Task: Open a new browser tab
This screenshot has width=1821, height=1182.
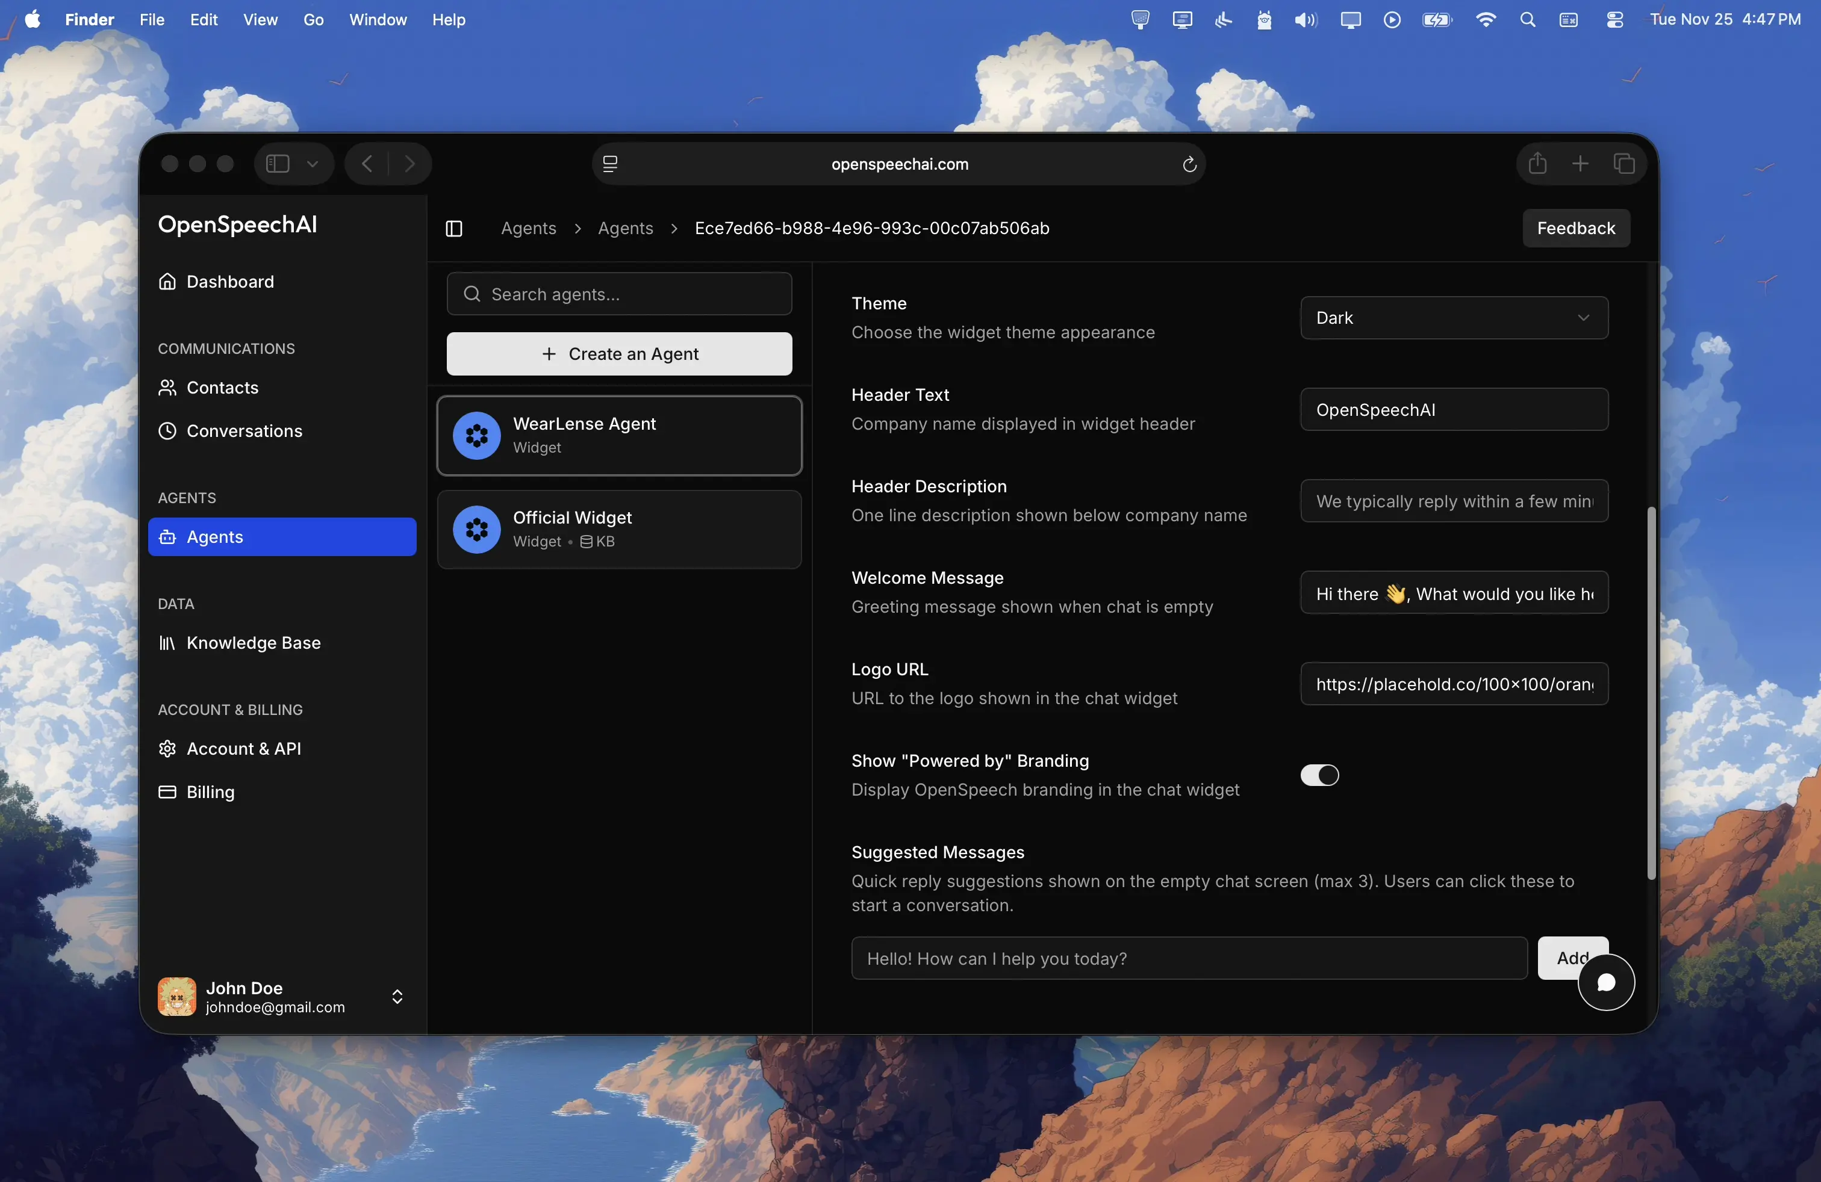Action: pos(1581,164)
